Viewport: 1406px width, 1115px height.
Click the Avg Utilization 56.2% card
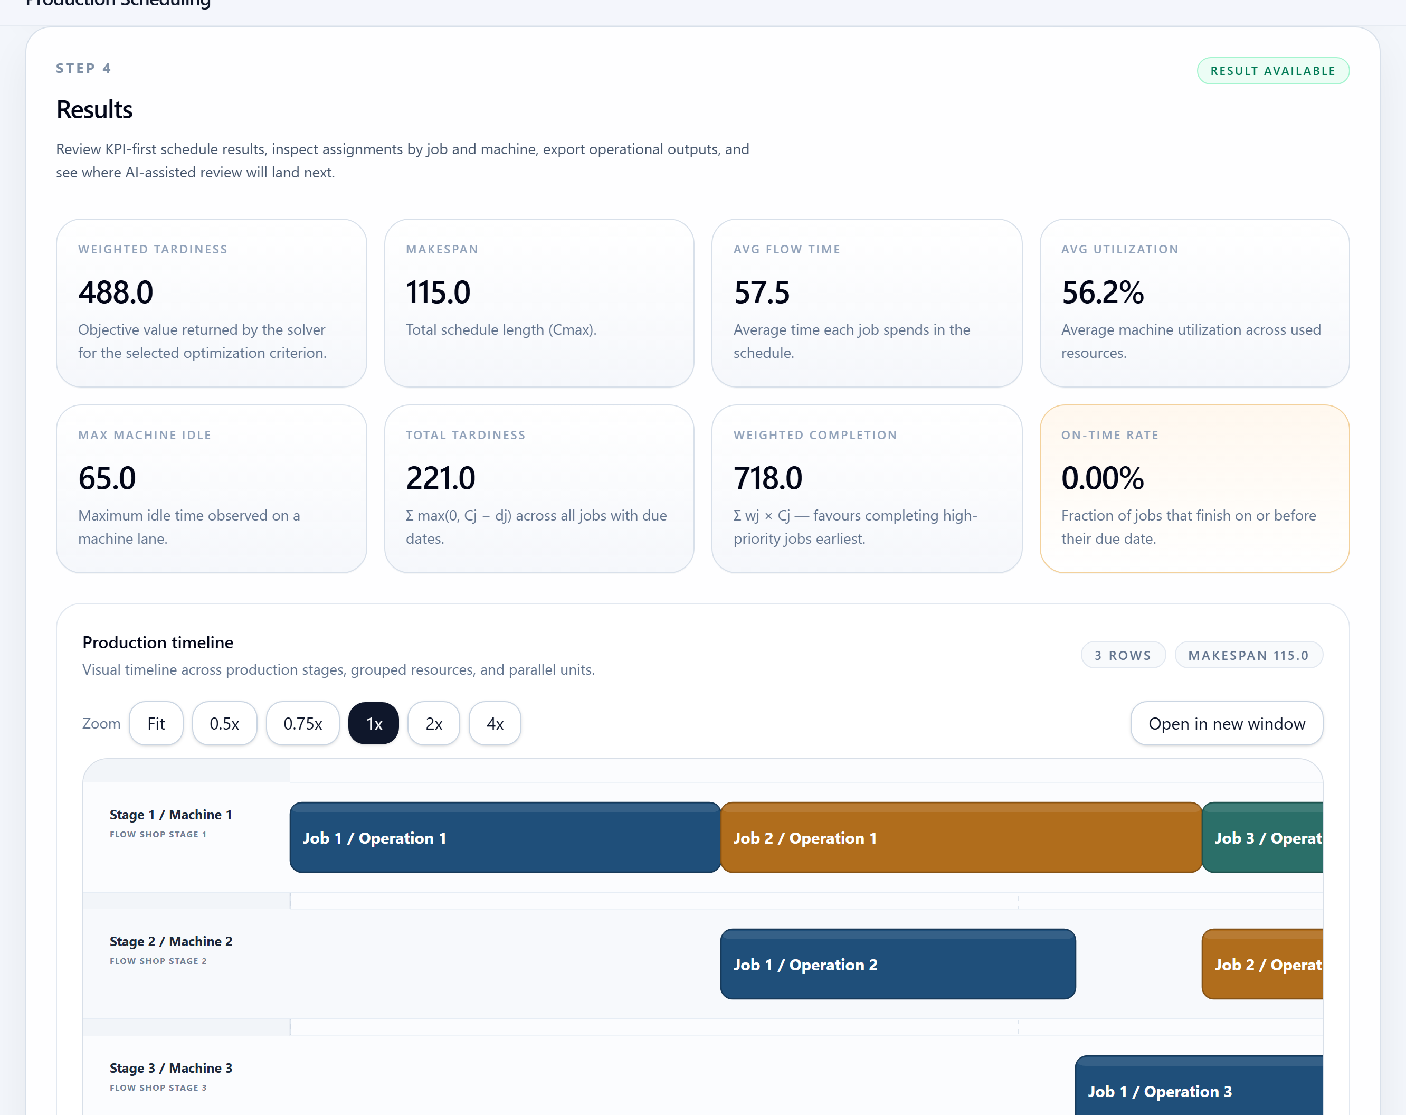1195,304
